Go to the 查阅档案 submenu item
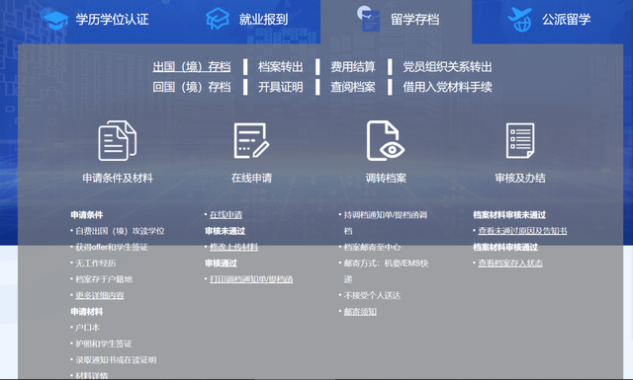 pyautogui.click(x=353, y=87)
